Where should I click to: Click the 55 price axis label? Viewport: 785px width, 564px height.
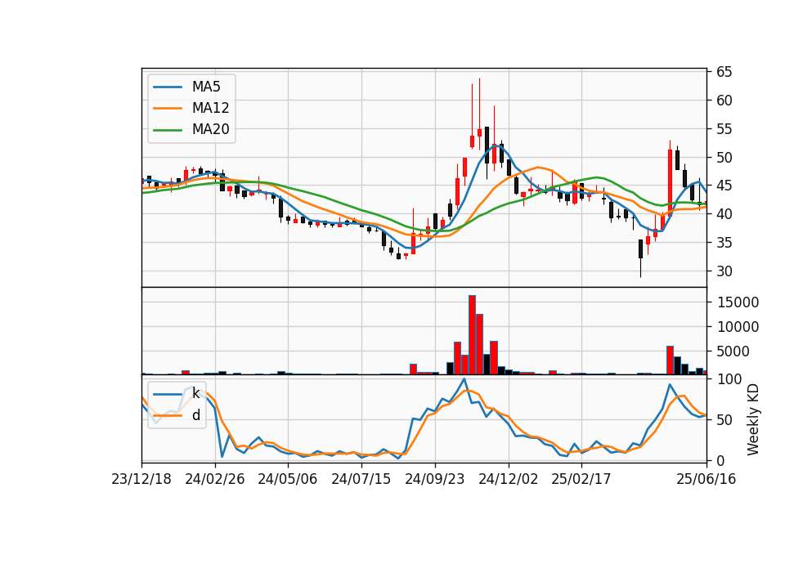(724, 129)
